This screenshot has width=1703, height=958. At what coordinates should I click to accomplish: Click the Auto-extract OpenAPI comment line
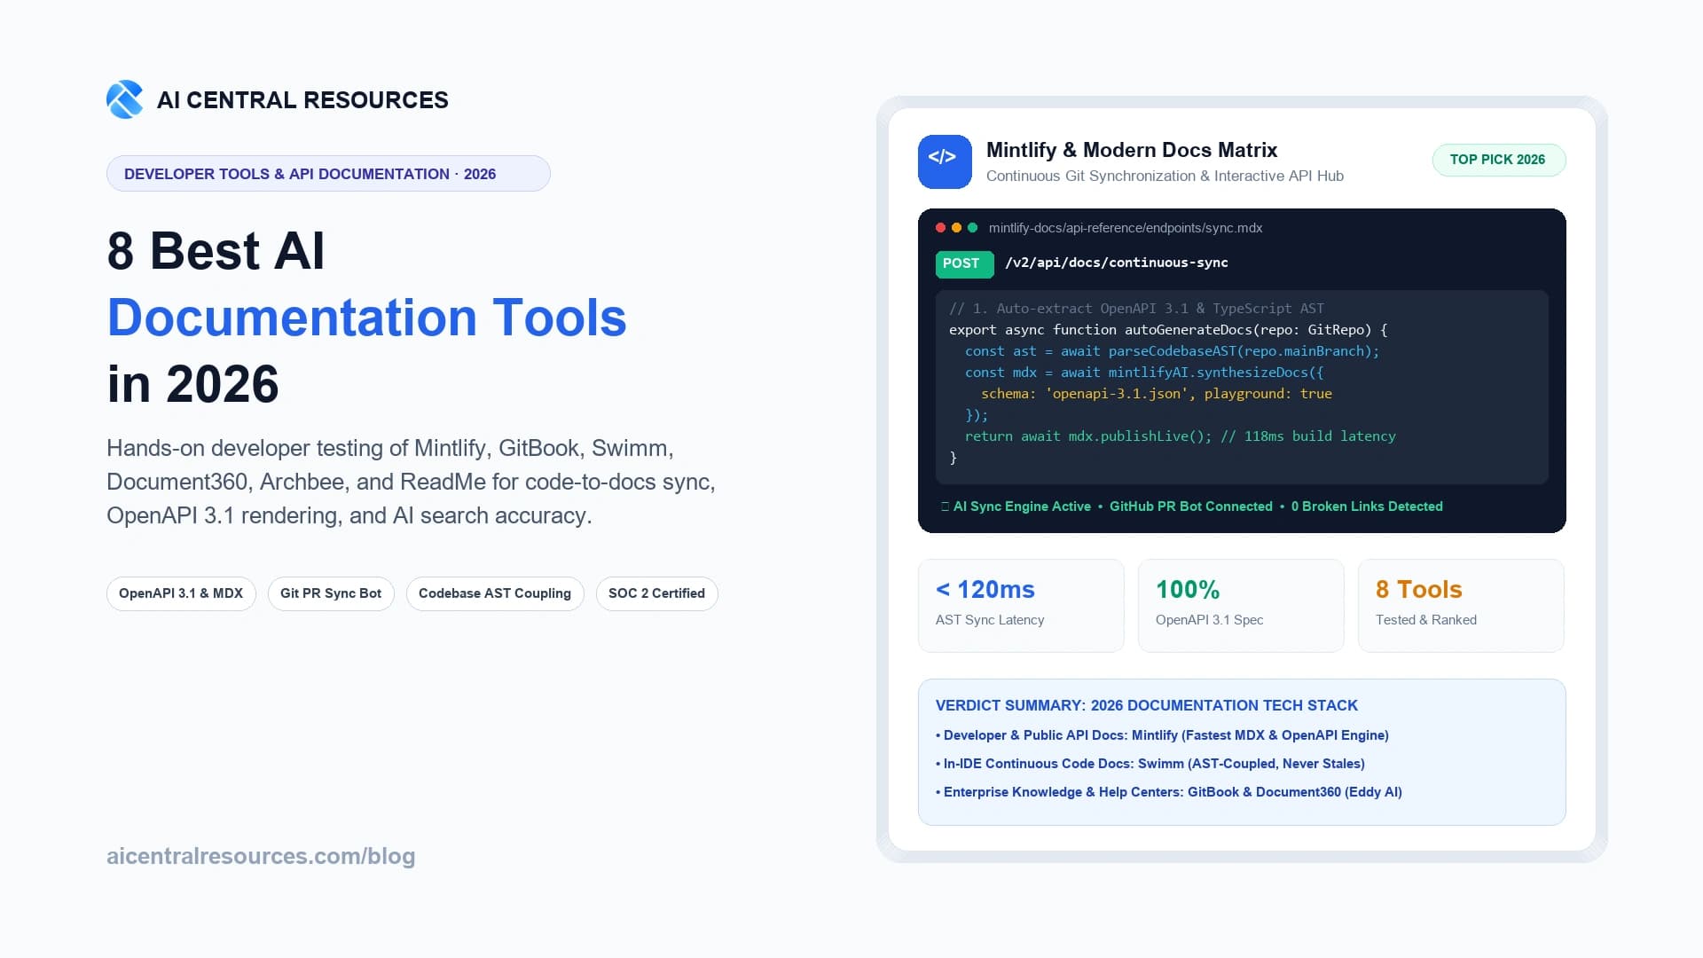point(1136,309)
